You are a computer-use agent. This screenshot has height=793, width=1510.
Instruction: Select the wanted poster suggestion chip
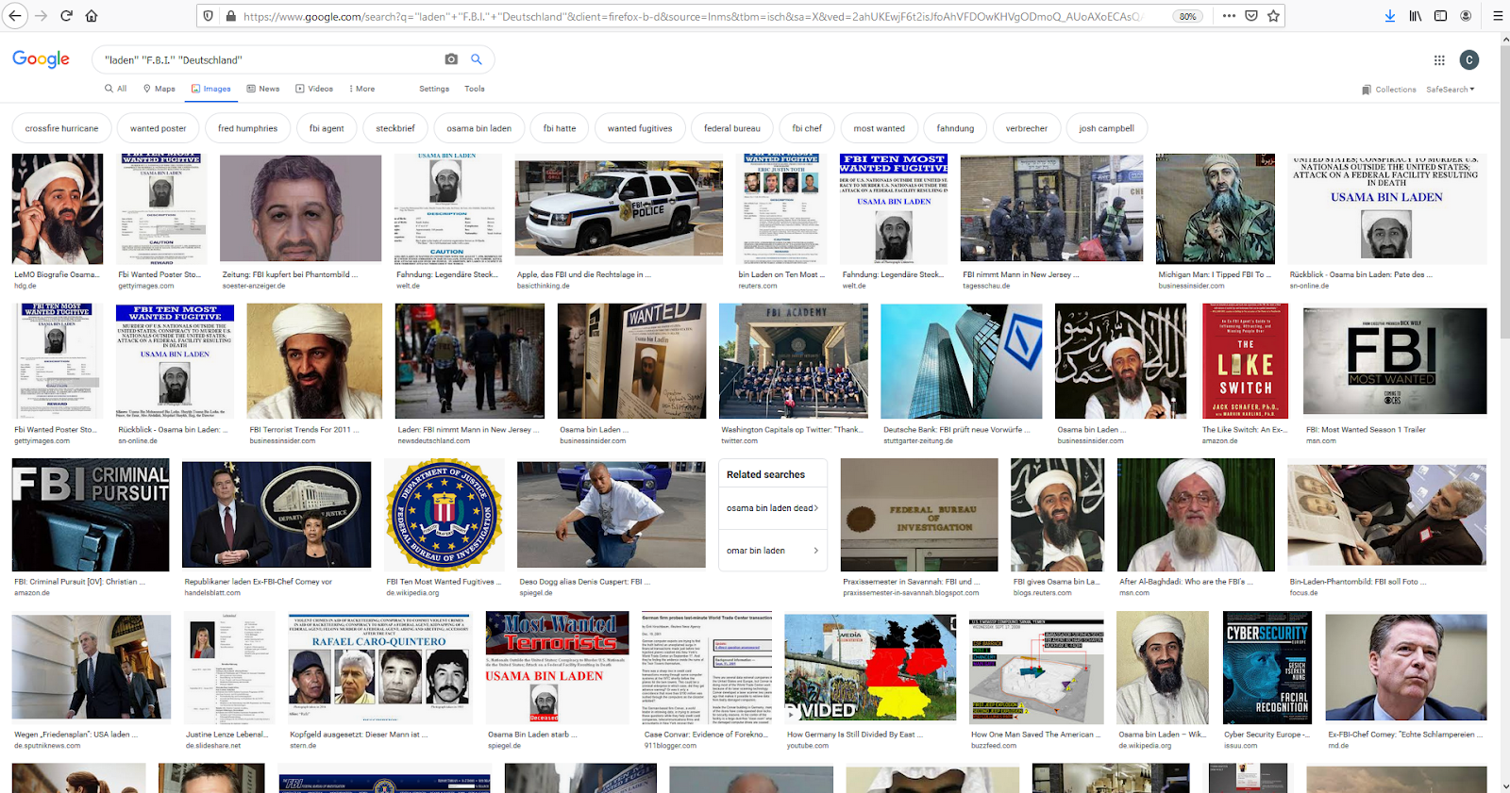[x=159, y=128]
